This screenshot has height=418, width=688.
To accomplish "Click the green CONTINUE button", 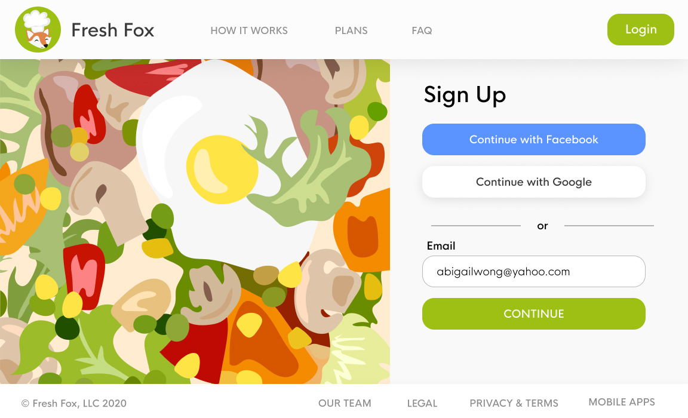I will click(533, 314).
